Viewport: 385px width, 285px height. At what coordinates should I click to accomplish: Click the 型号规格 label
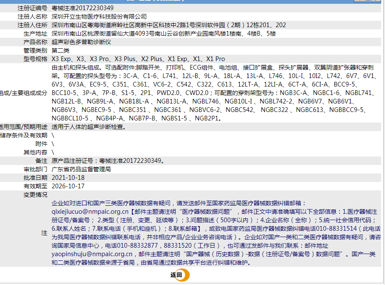tap(35, 59)
